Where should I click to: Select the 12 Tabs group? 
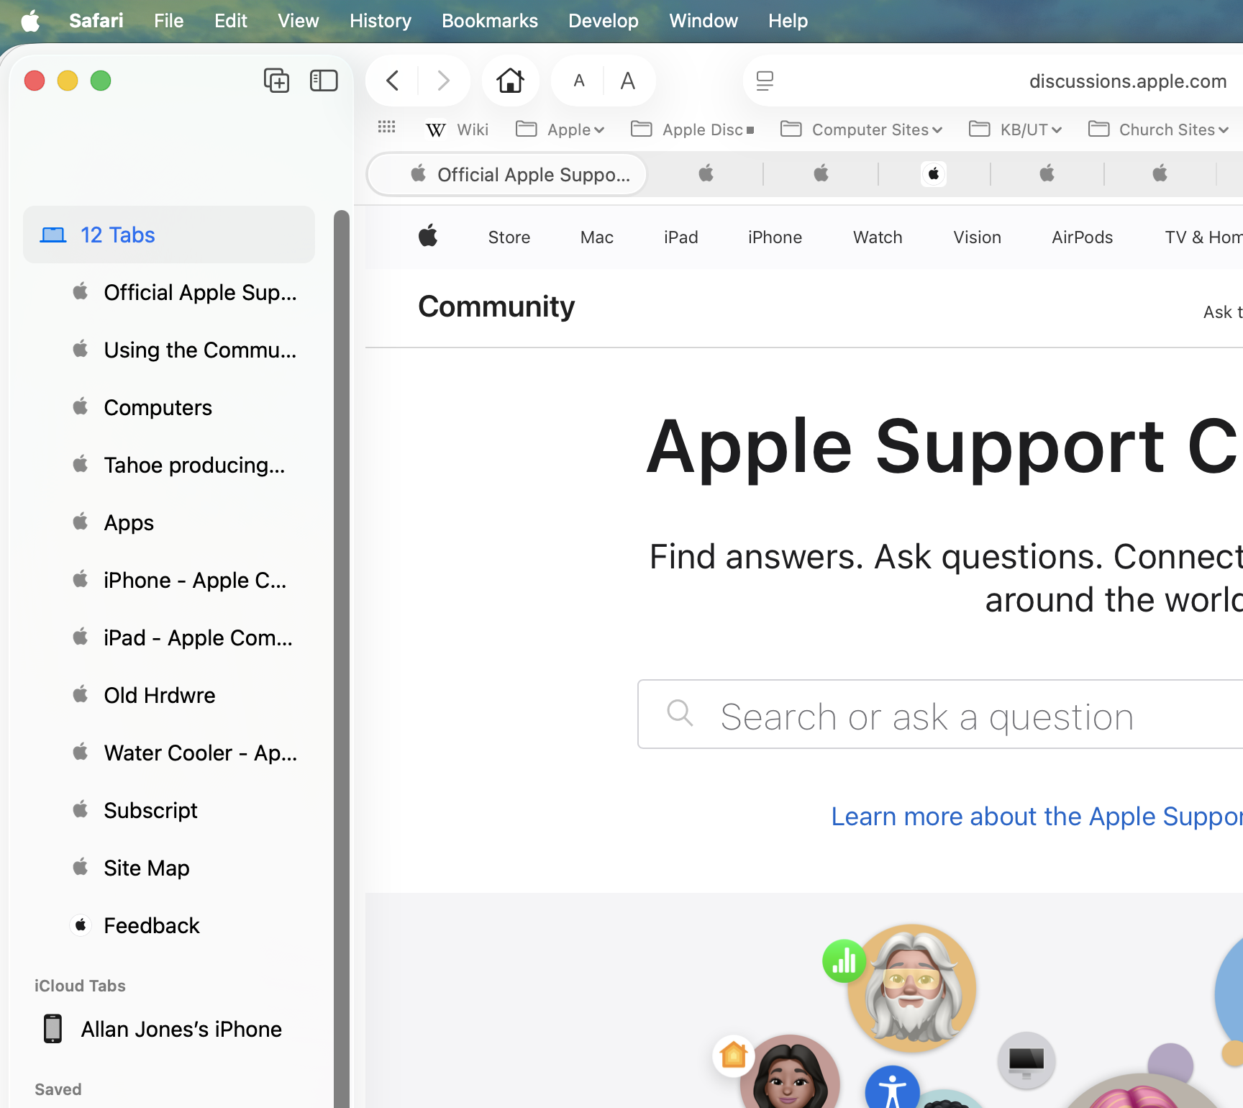coord(169,235)
